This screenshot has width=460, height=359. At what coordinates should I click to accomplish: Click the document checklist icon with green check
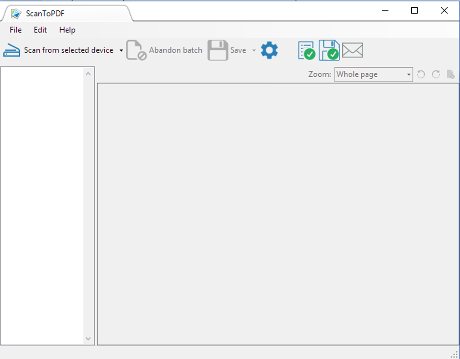point(307,50)
